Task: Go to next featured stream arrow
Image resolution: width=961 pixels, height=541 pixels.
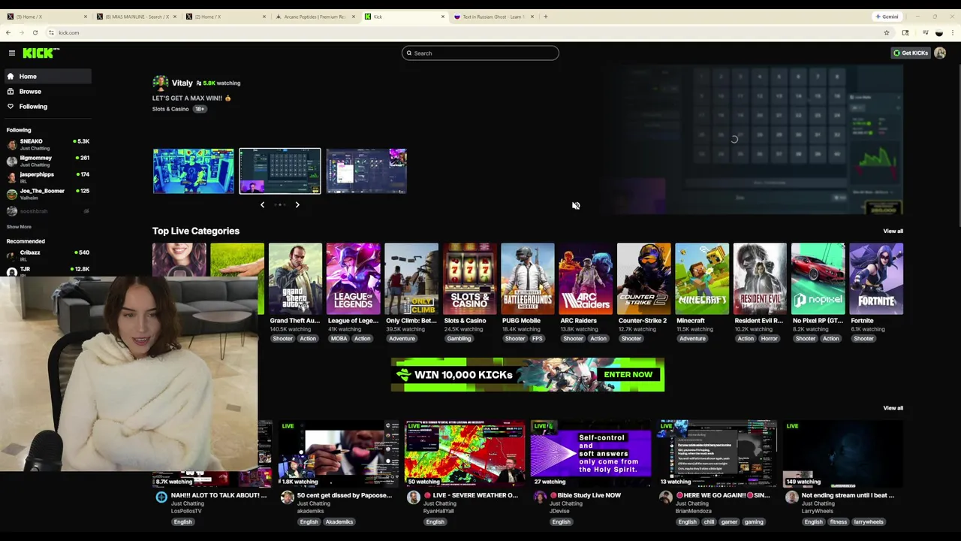Action: (x=297, y=204)
